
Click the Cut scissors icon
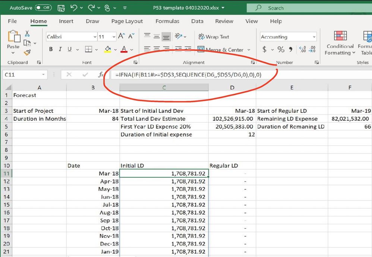tap(27, 34)
